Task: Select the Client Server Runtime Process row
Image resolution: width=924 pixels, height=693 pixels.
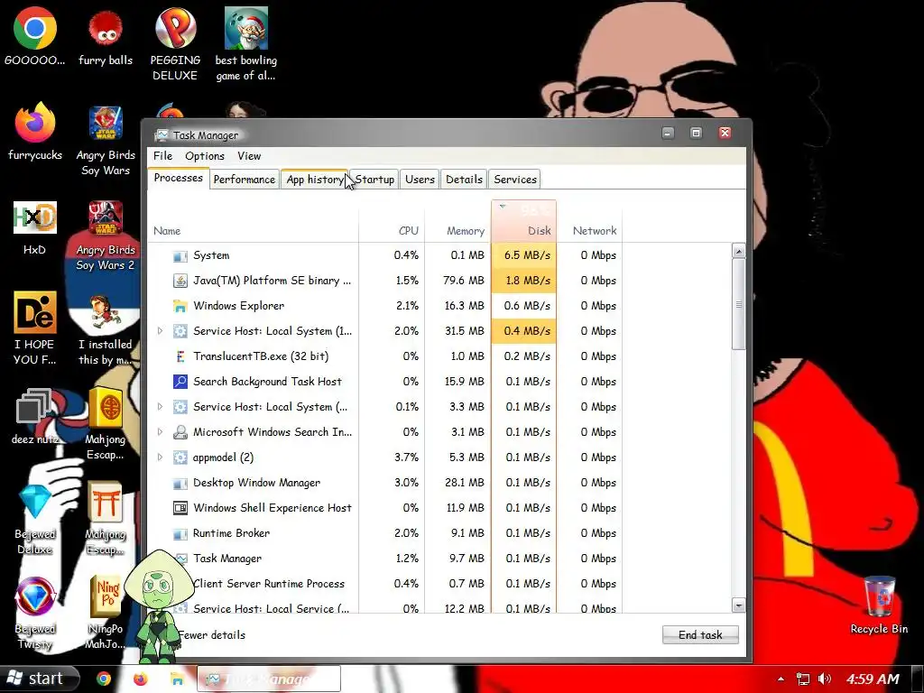Action: tap(384, 584)
